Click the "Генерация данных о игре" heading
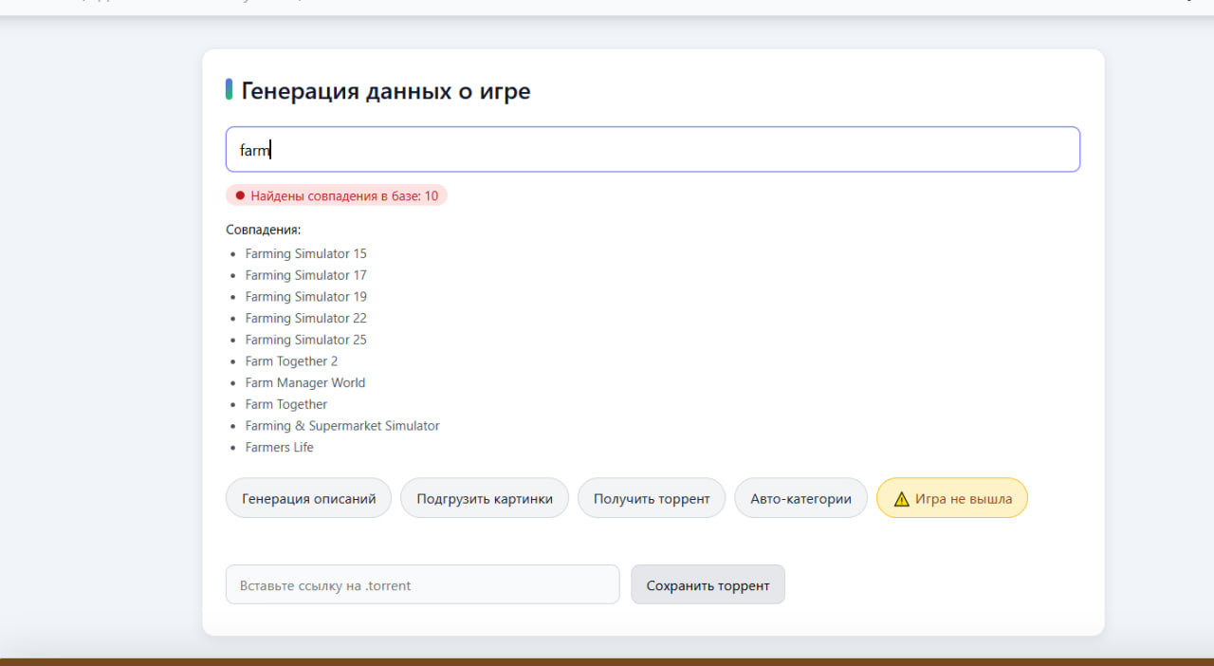1214x666 pixels. tap(386, 91)
